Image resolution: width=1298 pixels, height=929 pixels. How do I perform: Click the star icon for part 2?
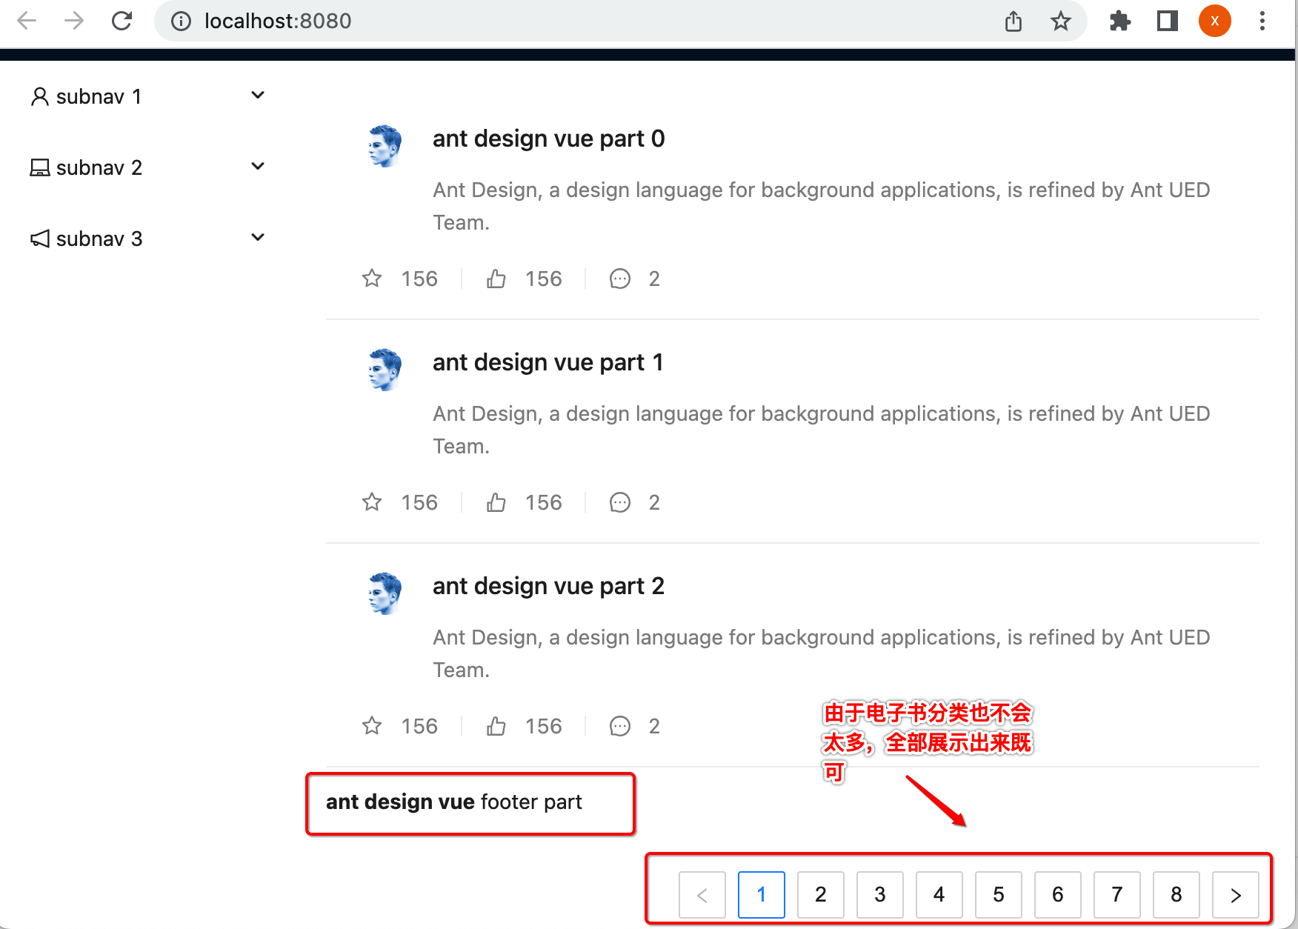click(372, 726)
